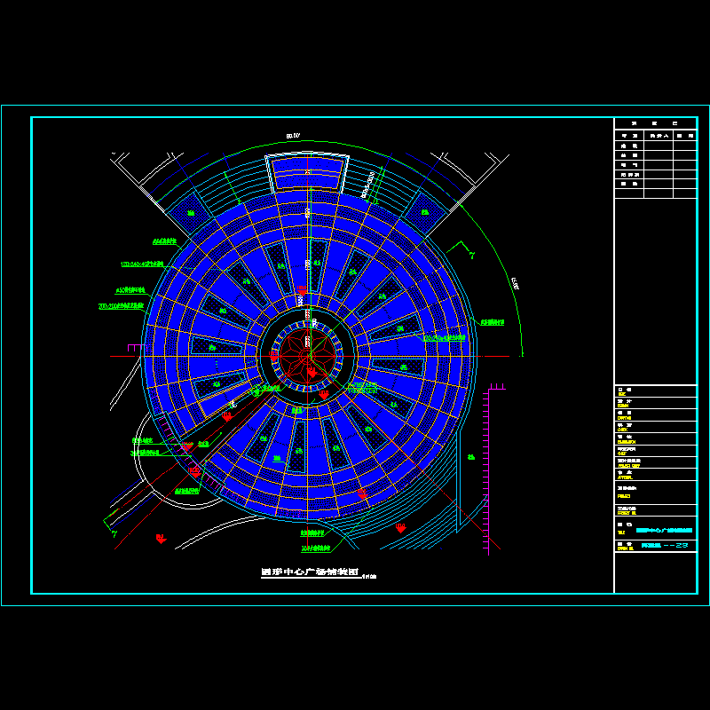Click the red elevation marker at bottom left
The height and width of the screenshot is (710, 710).
[x=161, y=538]
